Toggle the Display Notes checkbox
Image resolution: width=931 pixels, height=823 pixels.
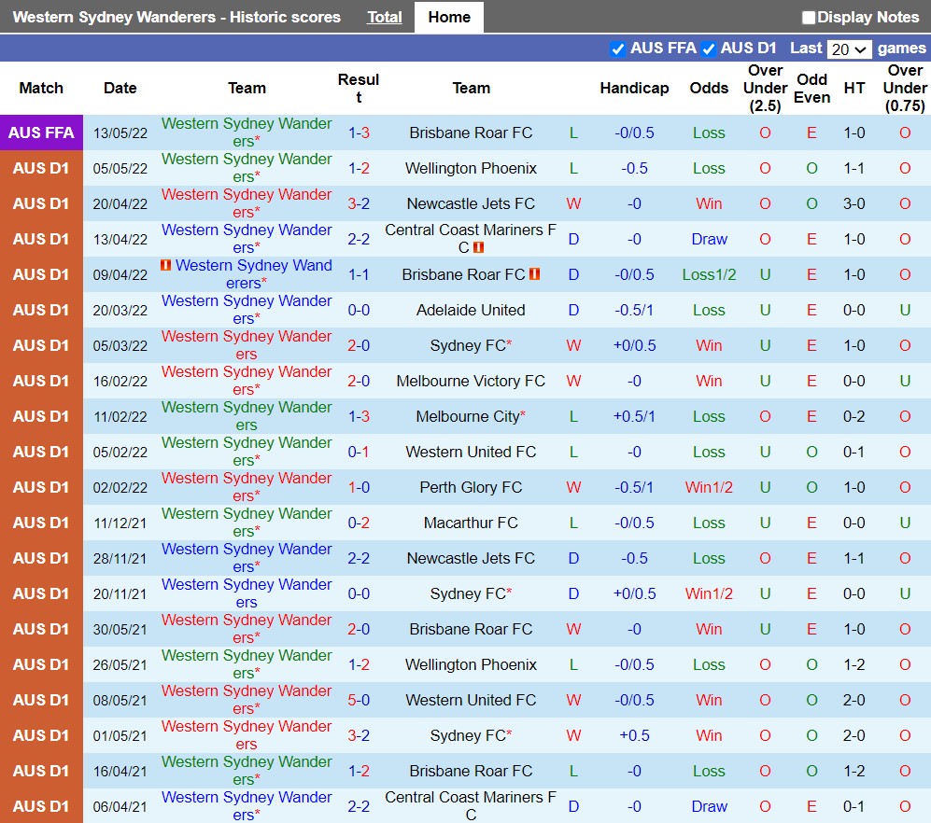point(809,18)
